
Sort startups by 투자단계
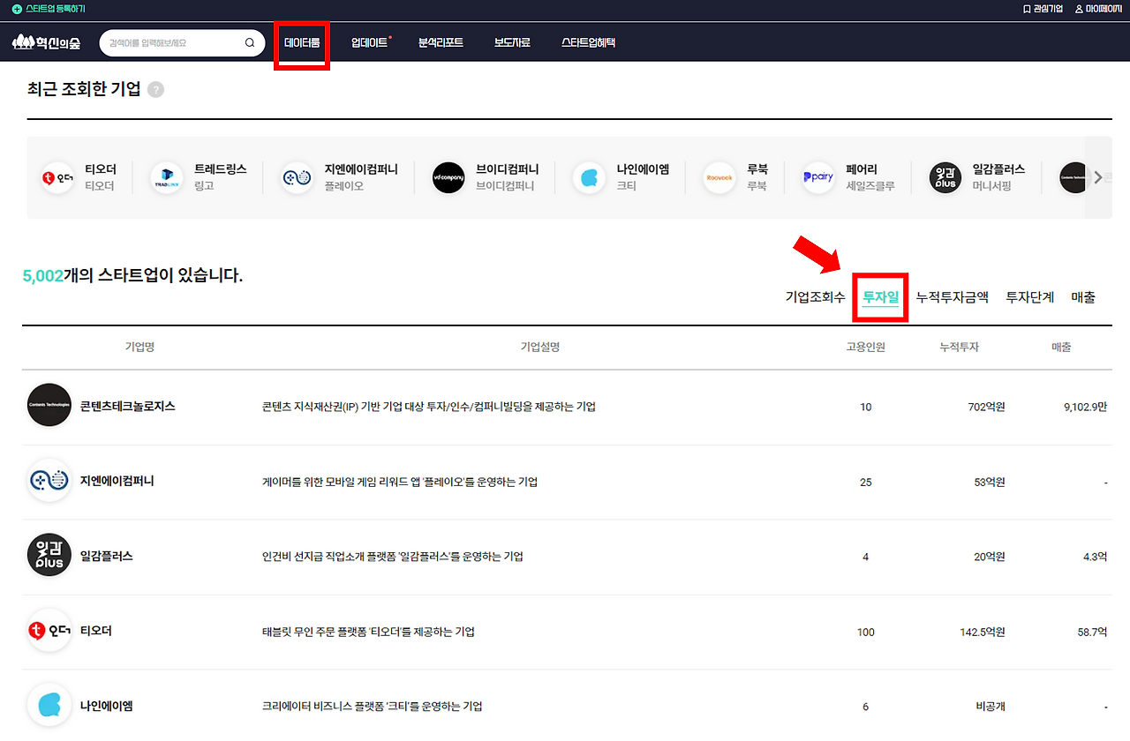[1030, 297]
